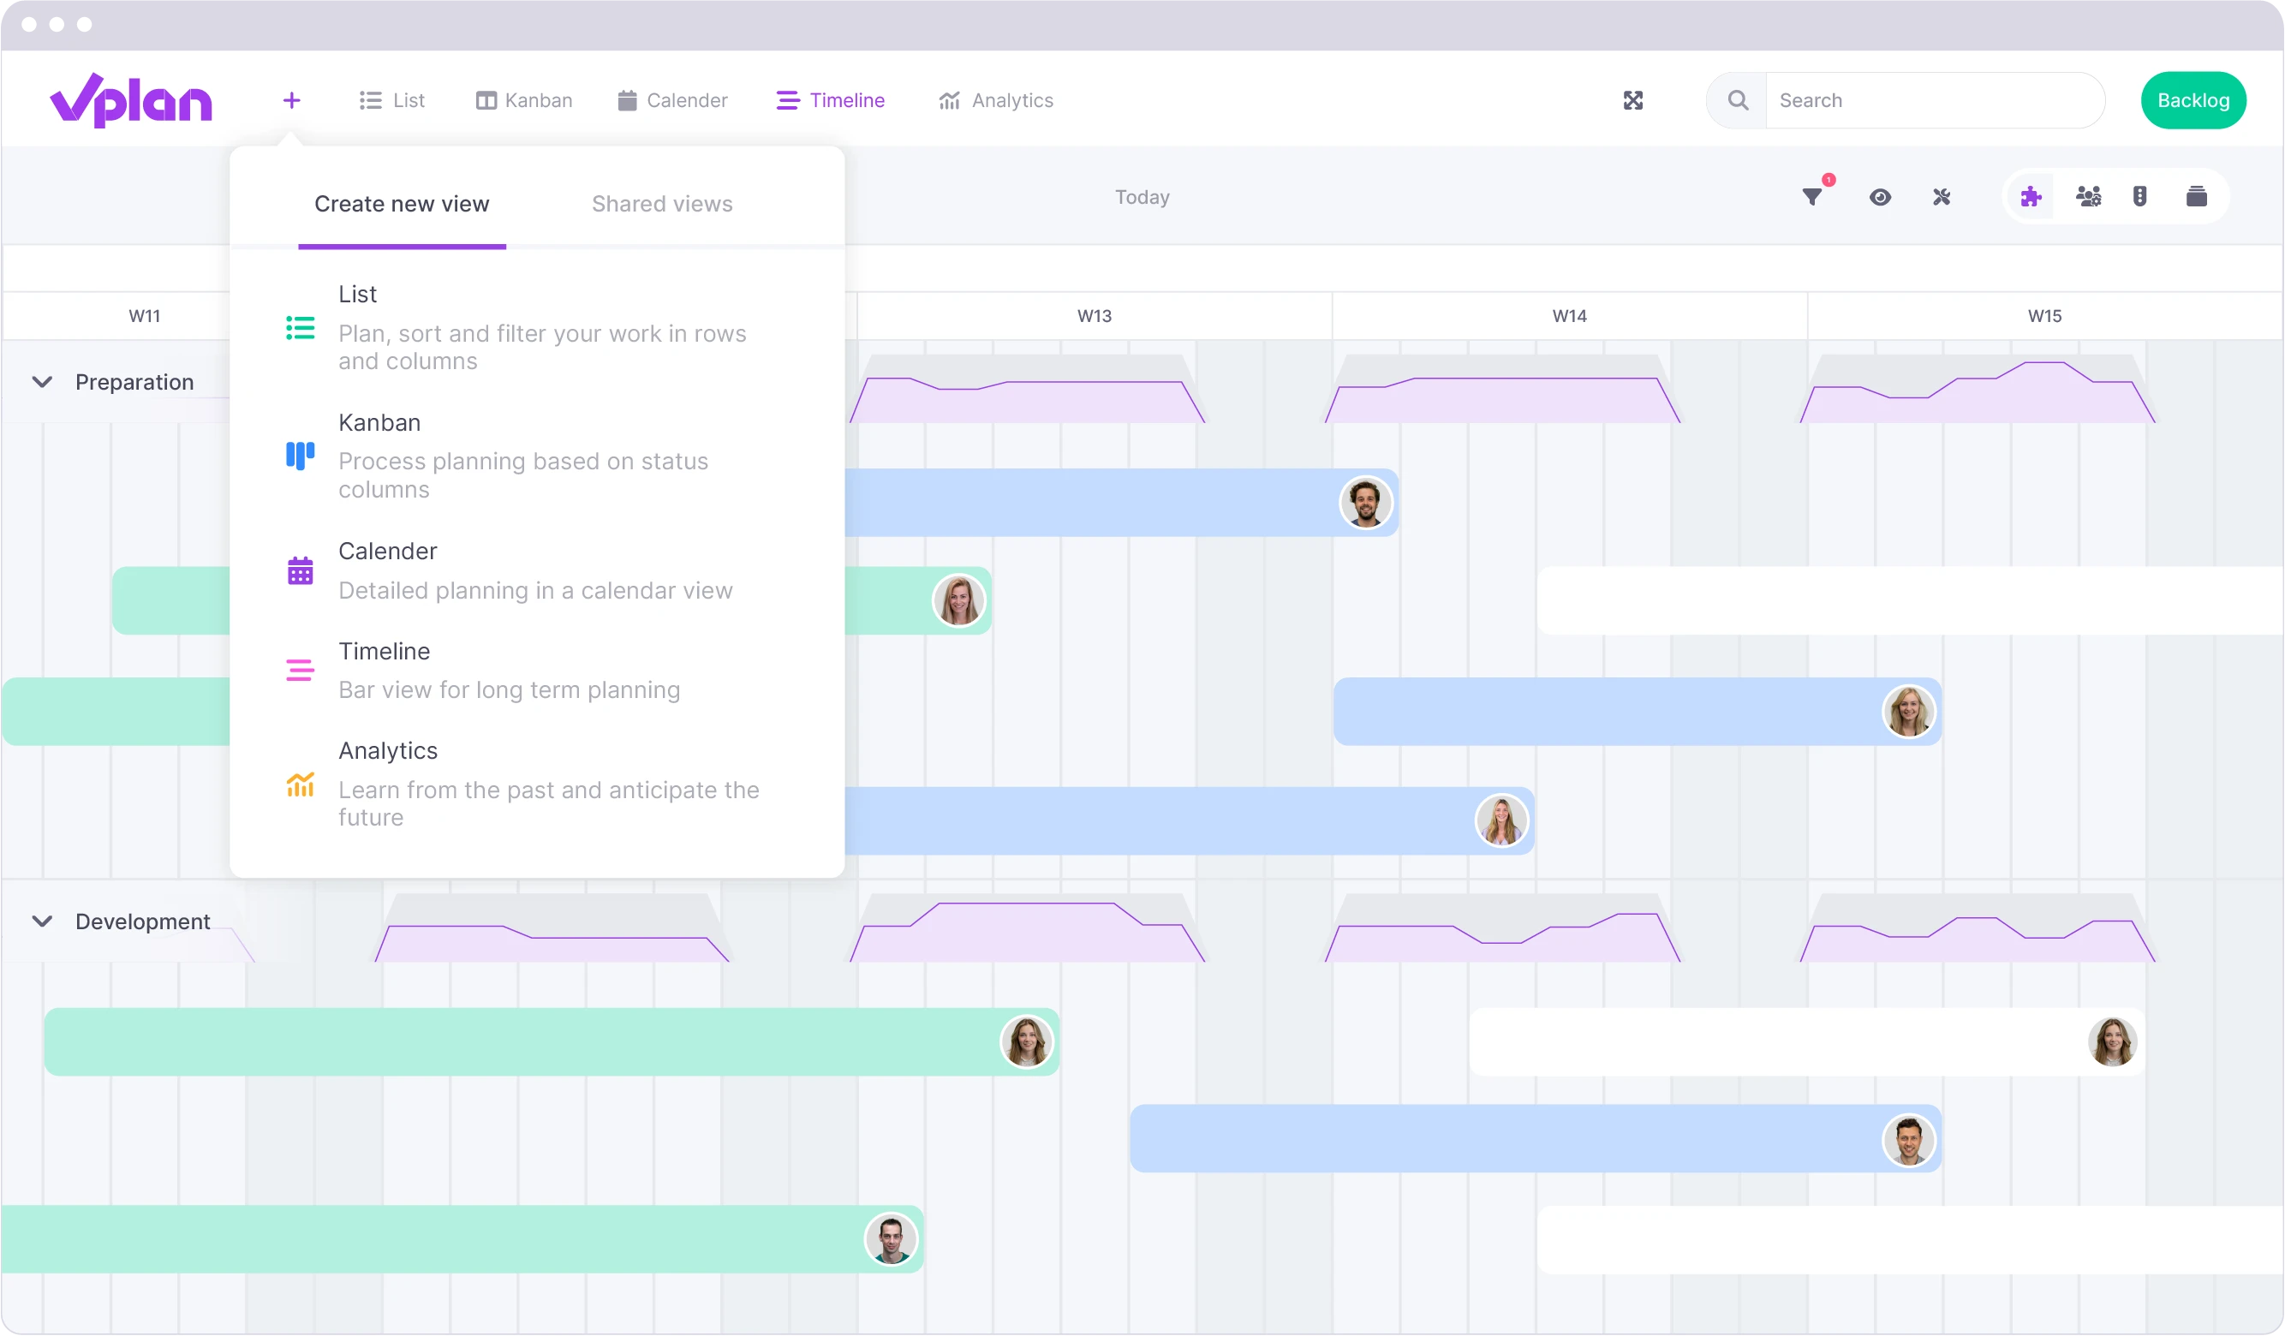Screen dimensions: 2285x1336
Task: Click the fullscreen/expand icon
Action: [1633, 98]
